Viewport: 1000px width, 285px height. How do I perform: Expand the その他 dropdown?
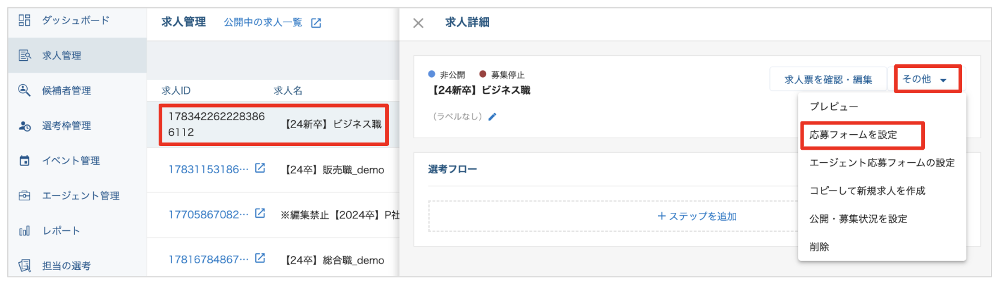click(927, 79)
